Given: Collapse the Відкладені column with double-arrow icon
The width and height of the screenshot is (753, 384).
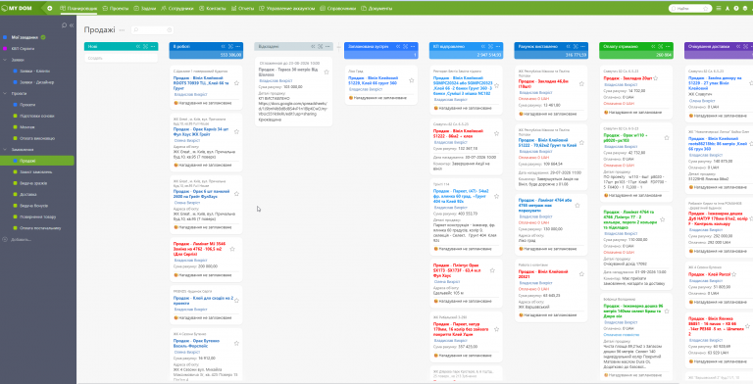Looking at the screenshot, I should point(313,47).
